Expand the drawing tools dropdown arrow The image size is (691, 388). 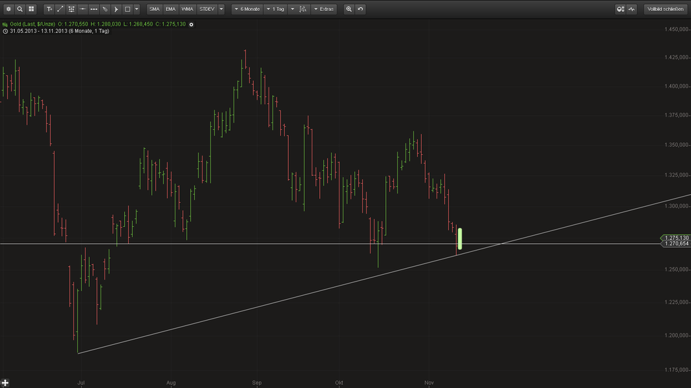pyautogui.click(x=136, y=9)
